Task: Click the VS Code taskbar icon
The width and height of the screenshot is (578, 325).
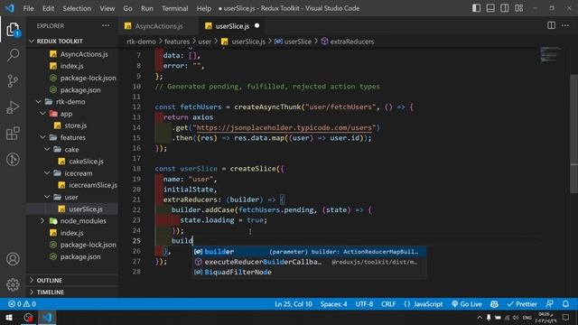Action: [47, 317]
